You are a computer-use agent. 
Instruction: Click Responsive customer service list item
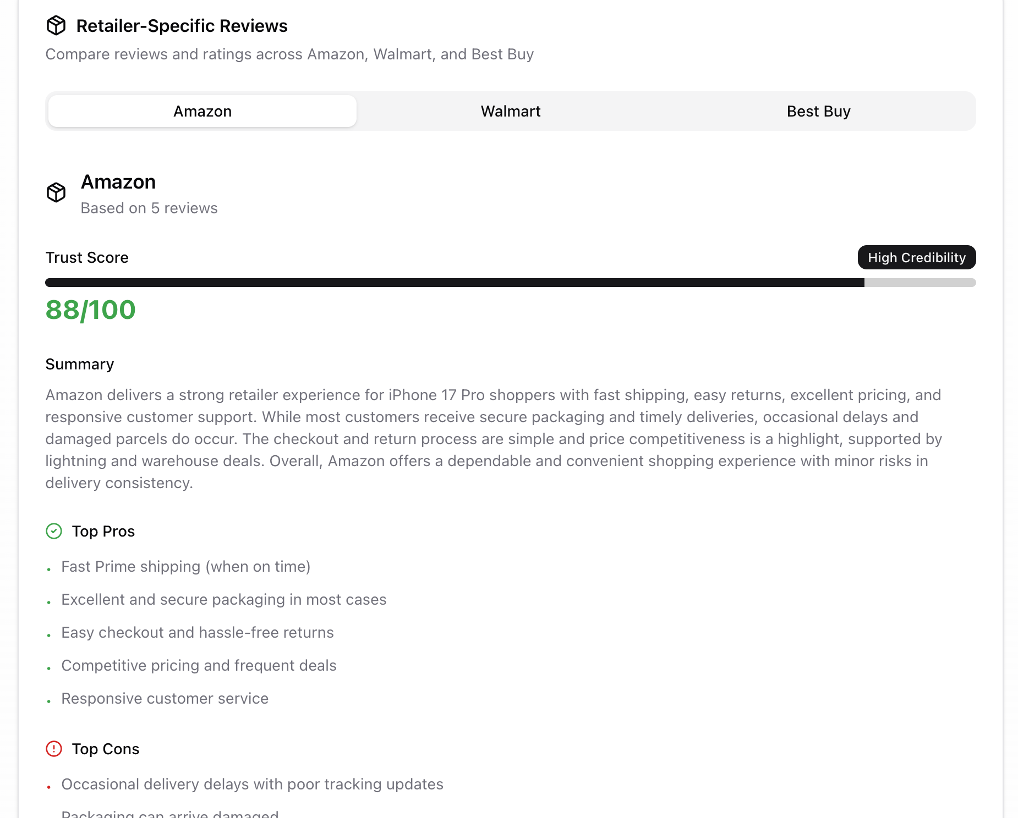(165, 699)
